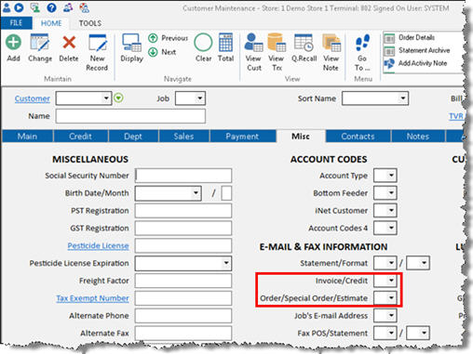
Task: Expand the iNet Customer dropdown
Action: click(391, 211)
